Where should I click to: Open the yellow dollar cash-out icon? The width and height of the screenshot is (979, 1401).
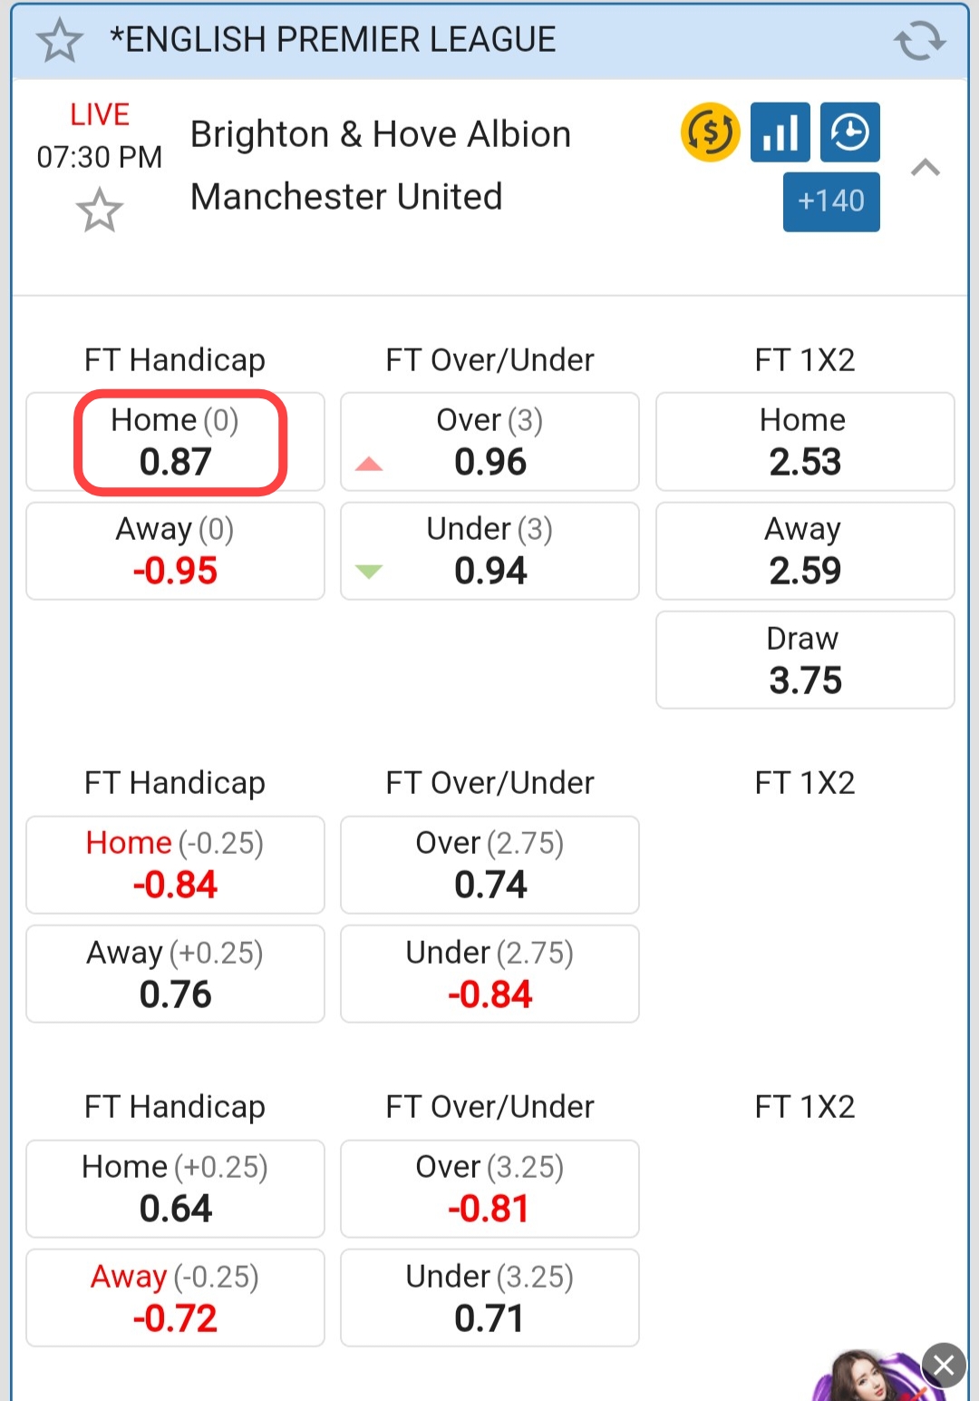tap(710, 132)
